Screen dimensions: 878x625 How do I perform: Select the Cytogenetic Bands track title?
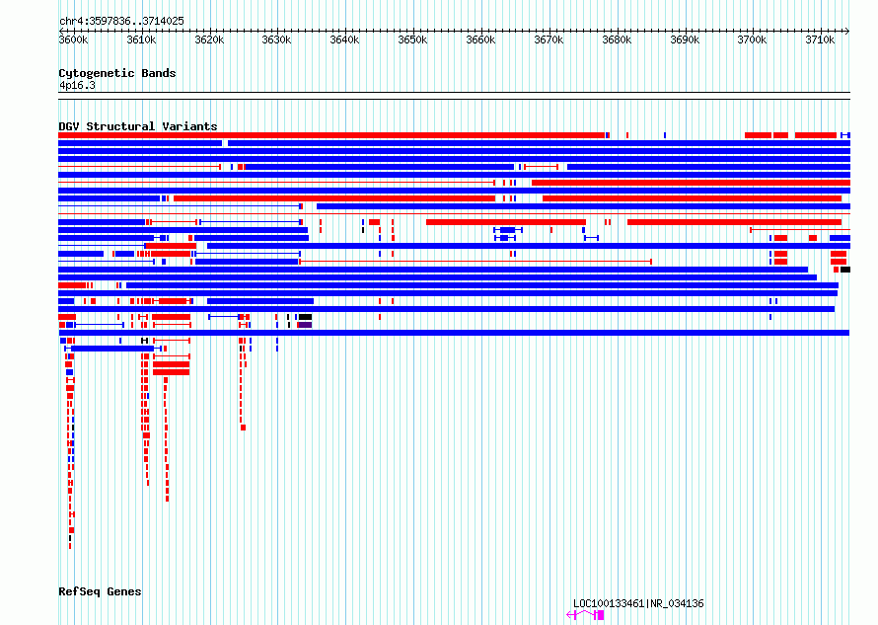point(117,73)
